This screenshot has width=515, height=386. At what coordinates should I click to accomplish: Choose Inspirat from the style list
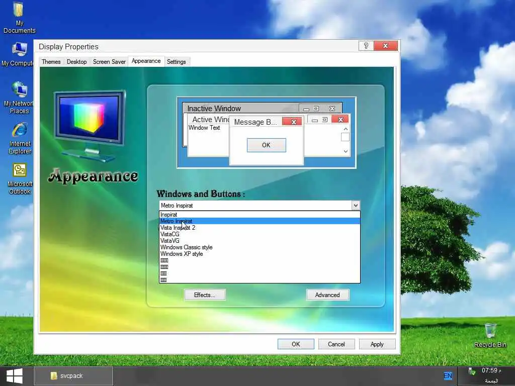260,215
